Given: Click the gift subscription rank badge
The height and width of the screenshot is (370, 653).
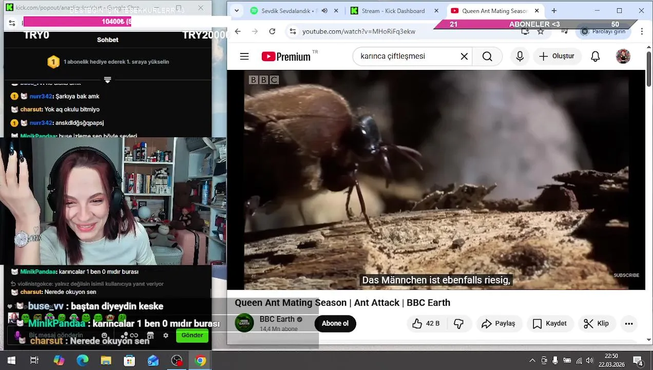Looking at the screenshot, I should tap(53, 62).
